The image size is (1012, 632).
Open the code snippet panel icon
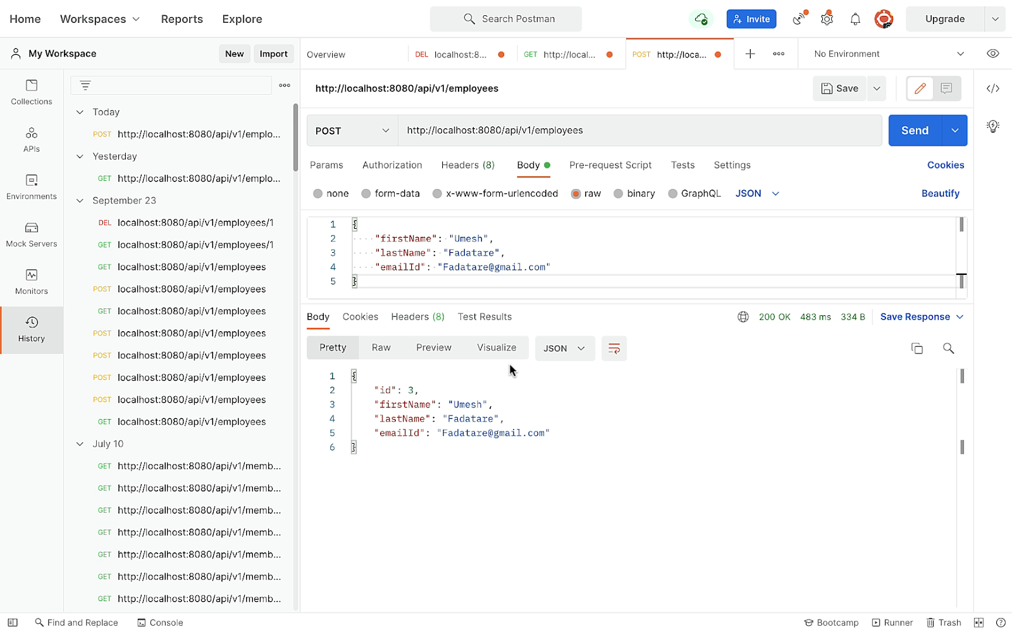993,88
